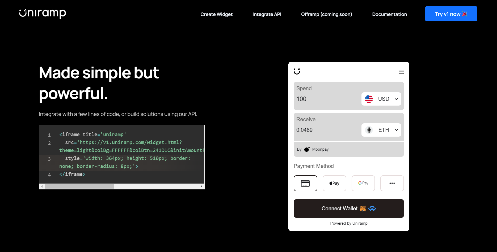This screenshot has width=497, height=252.
Task: Click the Made simple but powerful heading
Action: coord(99,83)
